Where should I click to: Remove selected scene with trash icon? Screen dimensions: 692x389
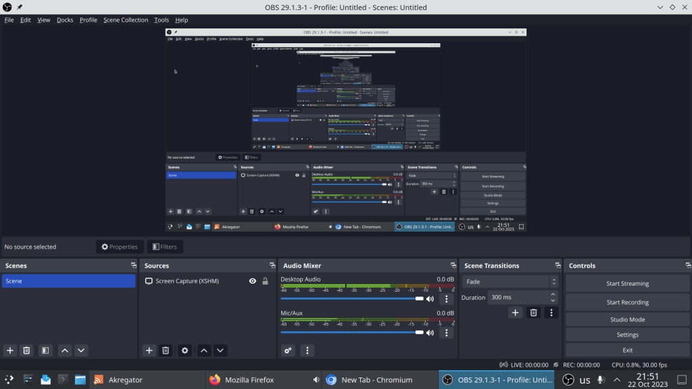point(26,351)
